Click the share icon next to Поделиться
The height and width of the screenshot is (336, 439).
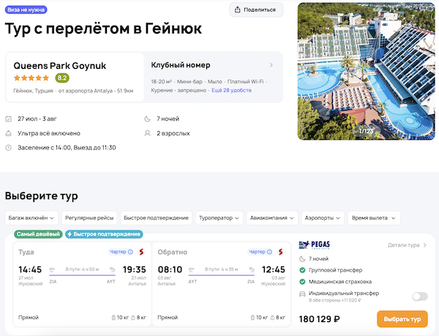[x=239, y=10]
